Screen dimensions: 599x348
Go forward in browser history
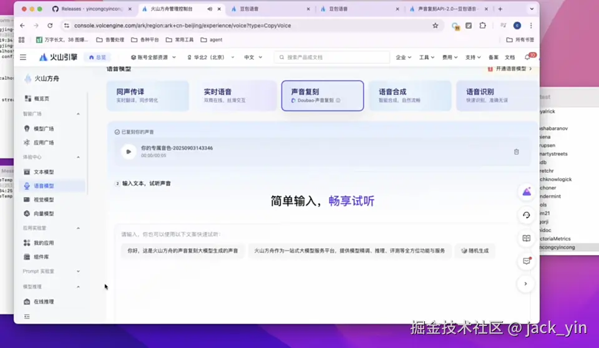pyautogui.click(x=36, y=26)
